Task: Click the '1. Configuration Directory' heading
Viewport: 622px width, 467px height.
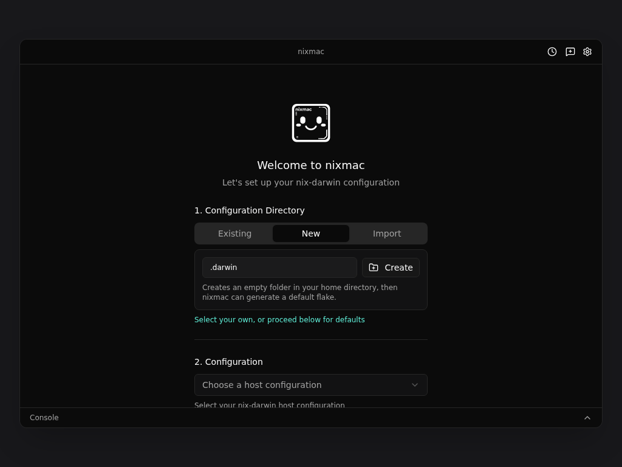Action: pos(250,210)
